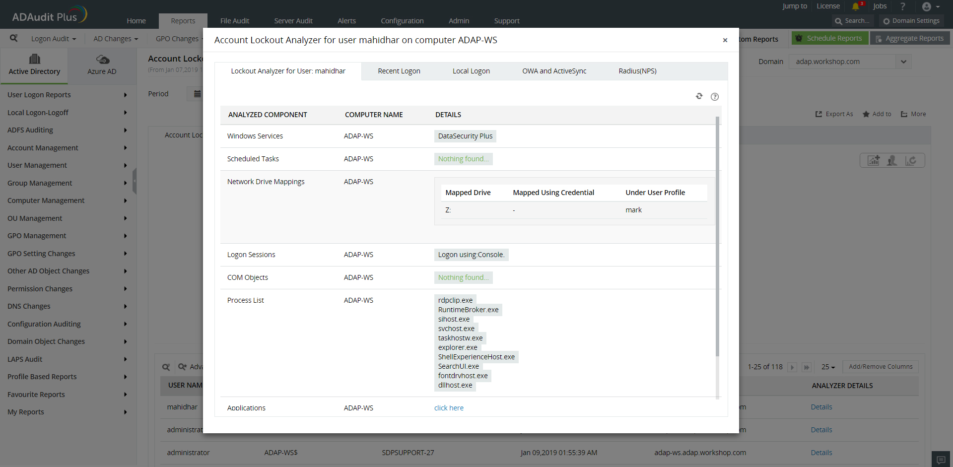
Task: Open the add chart icon above the report
Action: click(874, 160)
